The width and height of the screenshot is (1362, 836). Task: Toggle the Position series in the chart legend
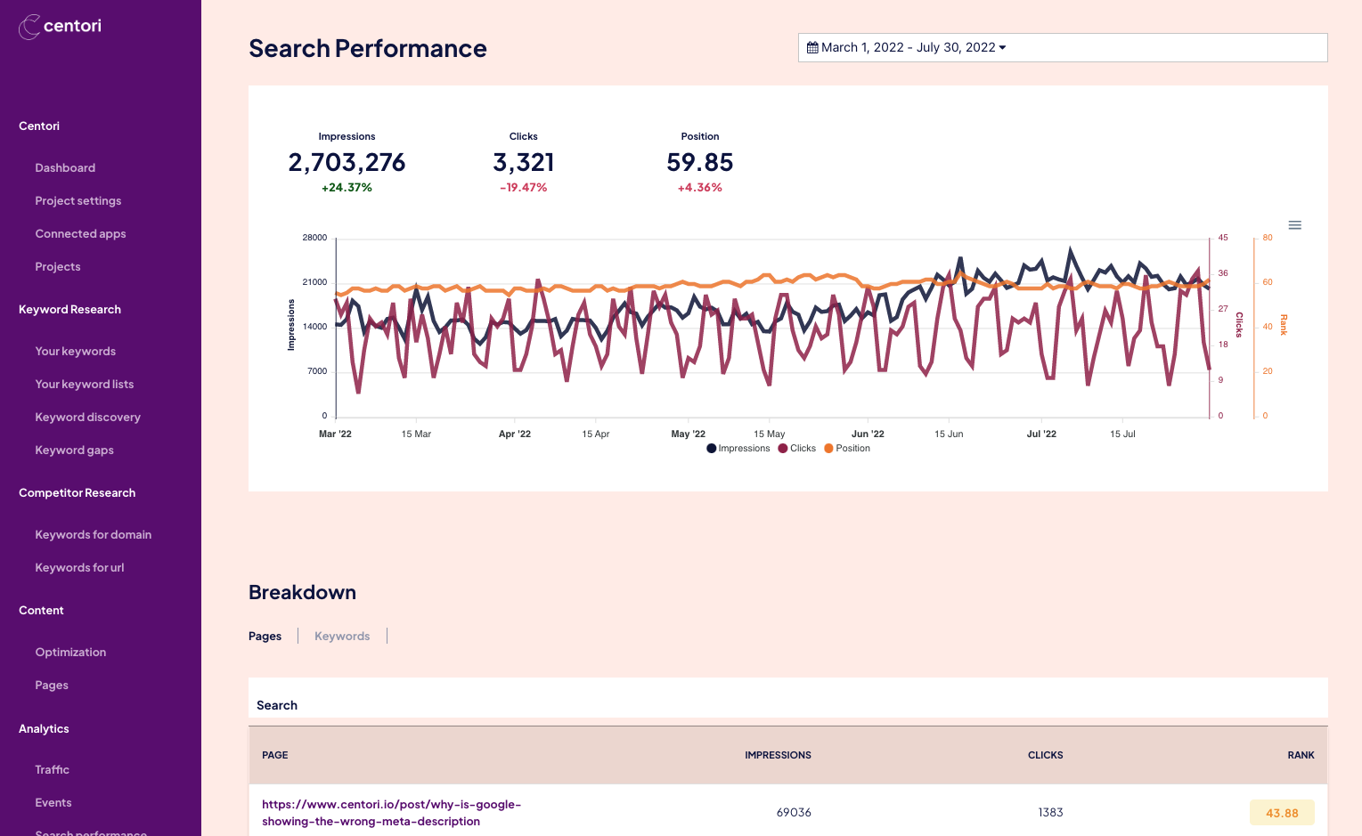coord(846,448)
